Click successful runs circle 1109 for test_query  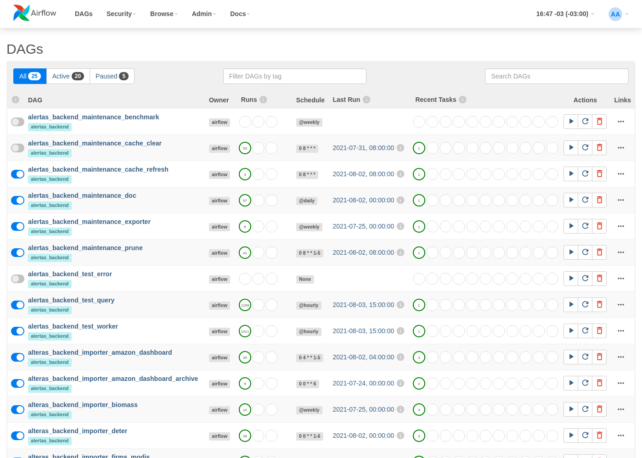[x=245, y=305]
